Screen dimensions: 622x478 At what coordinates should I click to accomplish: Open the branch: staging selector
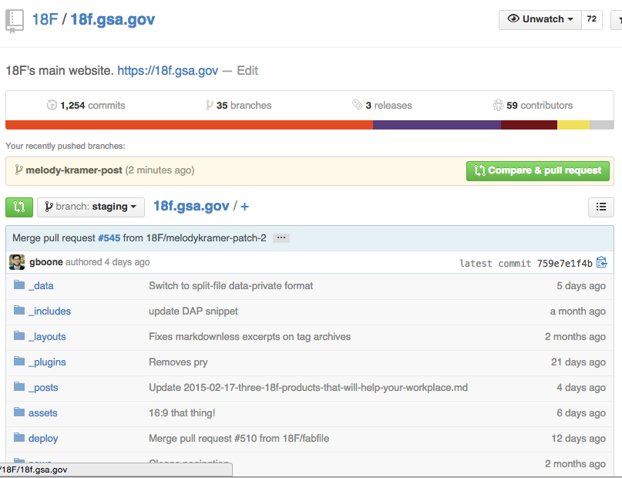[x=91, y=207]
